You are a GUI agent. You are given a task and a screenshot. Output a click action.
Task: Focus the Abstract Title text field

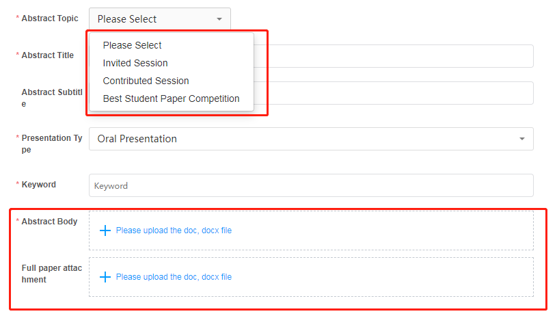(393, 56)
